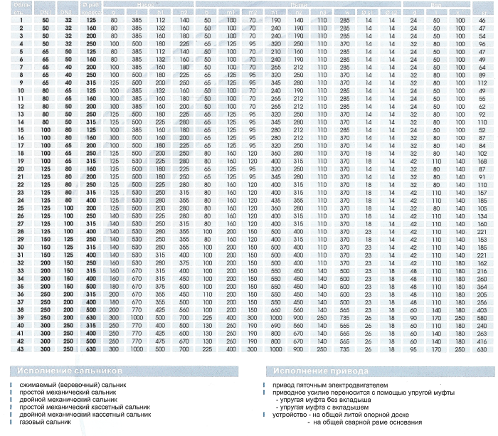Click weight value 105 in row 25

[482, 208]
